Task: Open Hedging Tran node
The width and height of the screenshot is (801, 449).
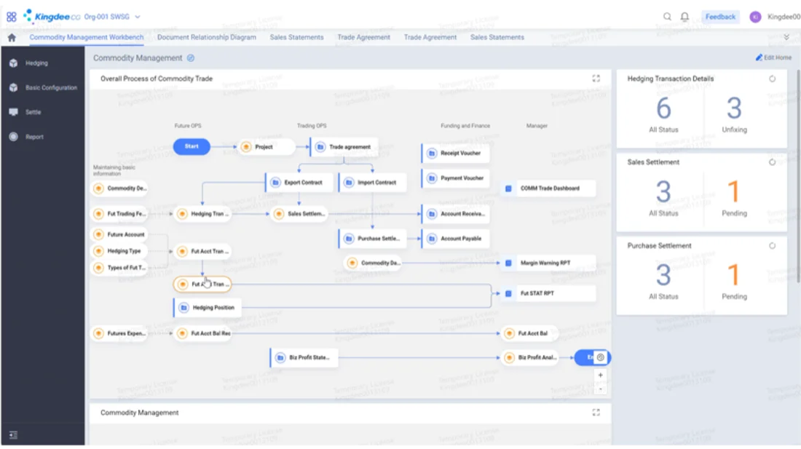Action: click(205, 214)
